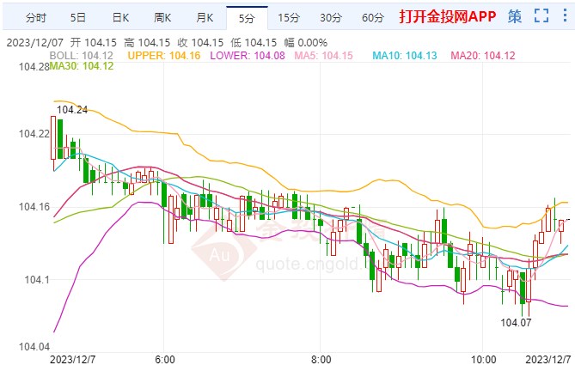
Task: Show the 日K daily candlestick view
Action: click(x=122, y=17)
